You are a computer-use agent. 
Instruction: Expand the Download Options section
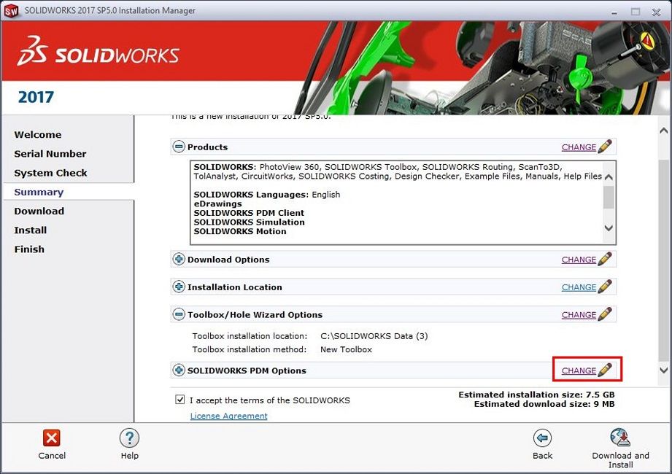(179, 260)
